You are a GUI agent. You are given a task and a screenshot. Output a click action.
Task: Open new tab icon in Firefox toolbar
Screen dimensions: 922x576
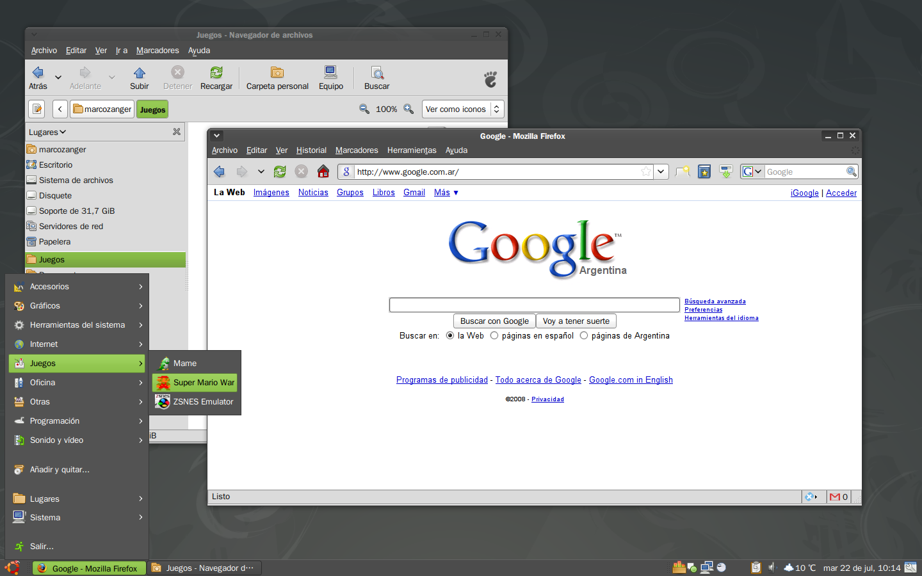pos(683,172)
